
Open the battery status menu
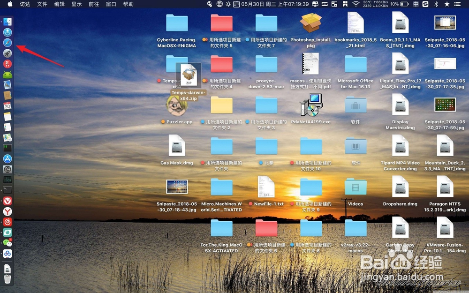click(405, 4)
